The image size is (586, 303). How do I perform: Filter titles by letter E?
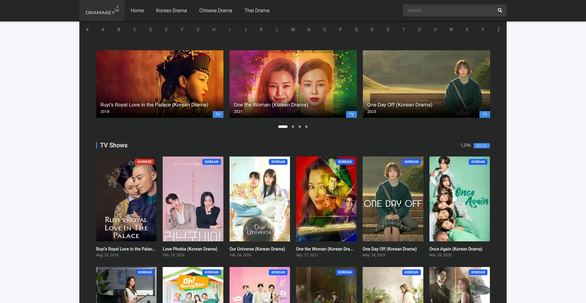pyautogui.click(x=166, y=30)
